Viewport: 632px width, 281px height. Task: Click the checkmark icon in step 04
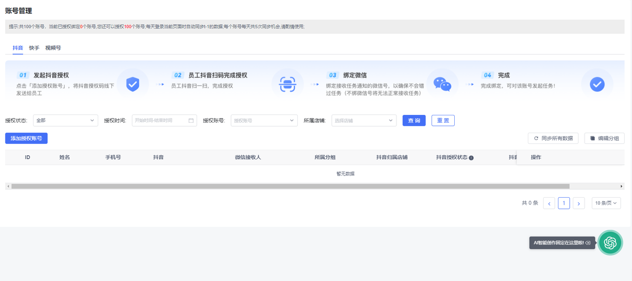click(x=597, y=84)
